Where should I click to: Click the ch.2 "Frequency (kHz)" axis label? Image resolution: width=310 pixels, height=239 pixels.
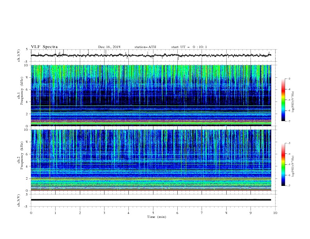(x=22, y=155)
